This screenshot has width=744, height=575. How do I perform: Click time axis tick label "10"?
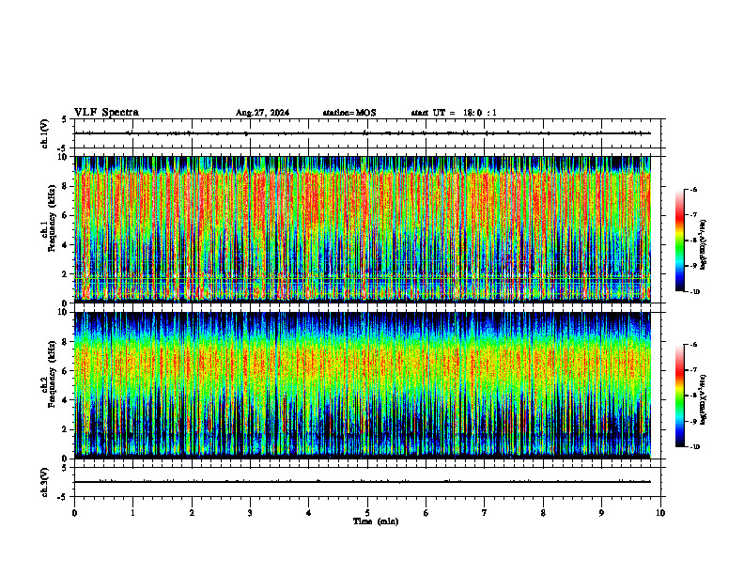click(660, 513)
